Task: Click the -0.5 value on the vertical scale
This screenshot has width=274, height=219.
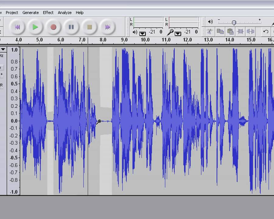Action: point(13,158)
